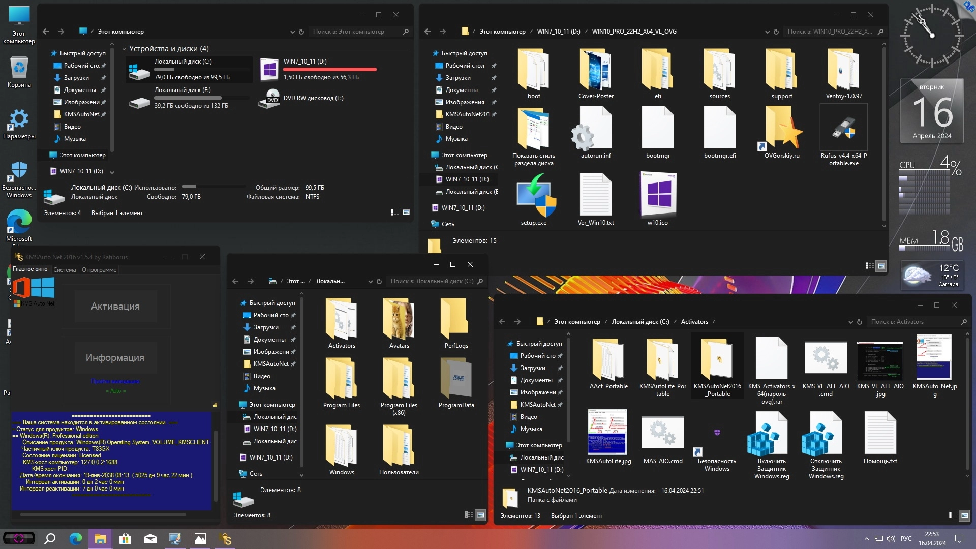
Task: Switch to large icons view in Activators window
Action: [964, 515]
